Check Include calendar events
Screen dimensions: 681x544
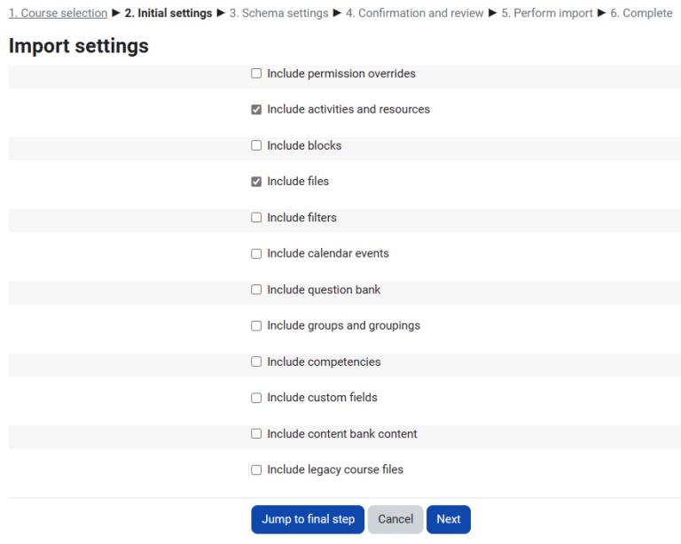click(x=256, y=253)
